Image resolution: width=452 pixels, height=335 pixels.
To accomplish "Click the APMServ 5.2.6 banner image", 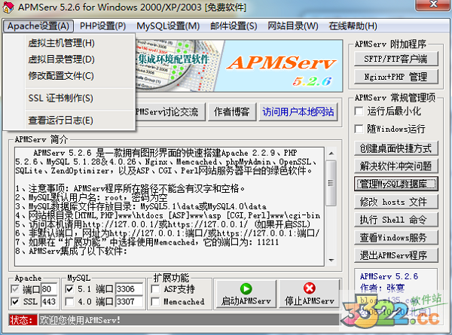I will 239,66.
